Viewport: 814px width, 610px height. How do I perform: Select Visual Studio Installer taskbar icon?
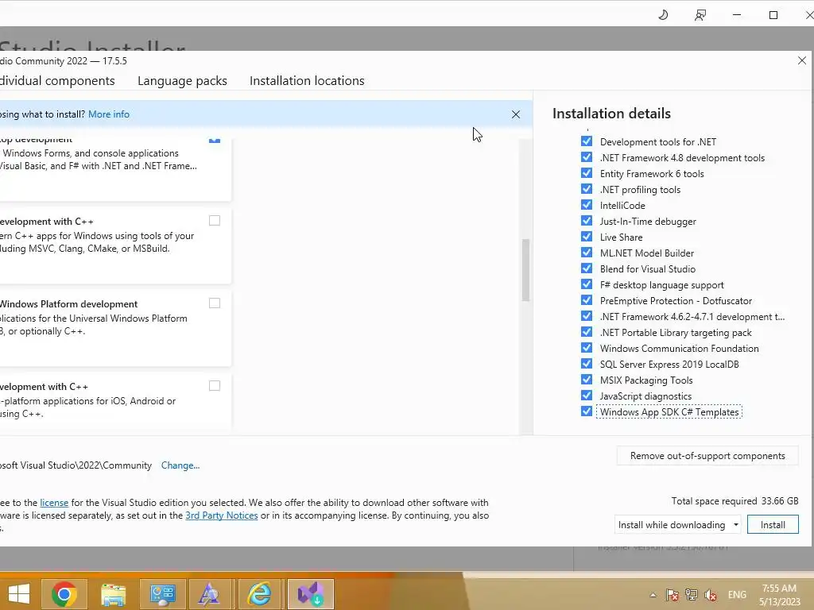311,594
